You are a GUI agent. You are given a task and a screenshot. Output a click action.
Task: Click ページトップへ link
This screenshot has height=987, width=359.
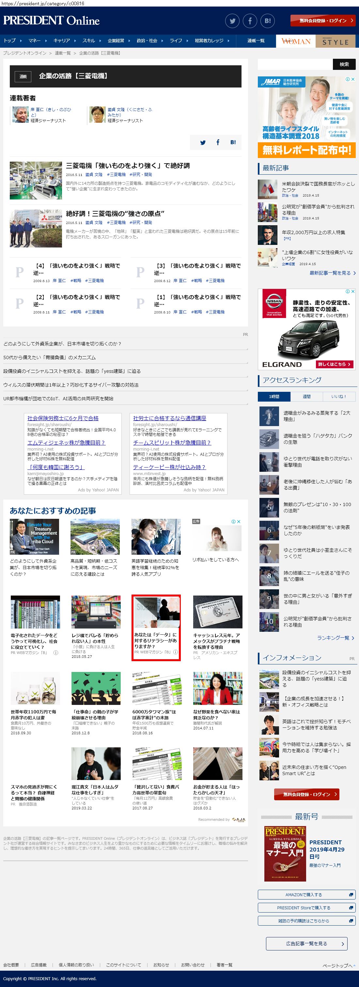(x=339, y=965)
